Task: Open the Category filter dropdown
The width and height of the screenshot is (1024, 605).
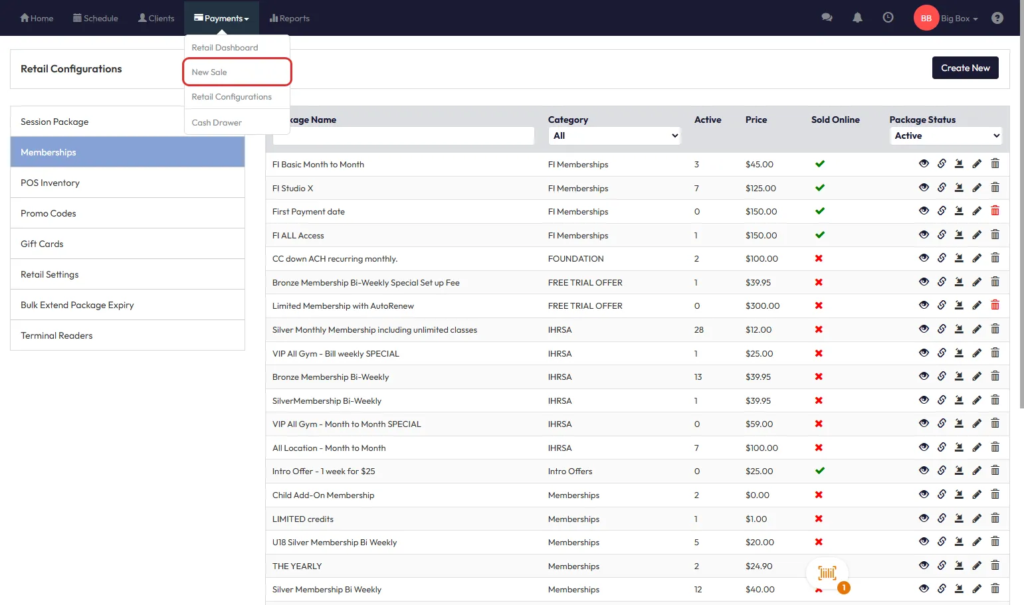Action: [615, 135]
